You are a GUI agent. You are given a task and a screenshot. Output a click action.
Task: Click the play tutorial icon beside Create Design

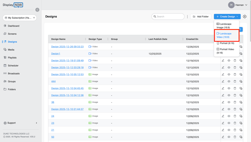[245, 16]
